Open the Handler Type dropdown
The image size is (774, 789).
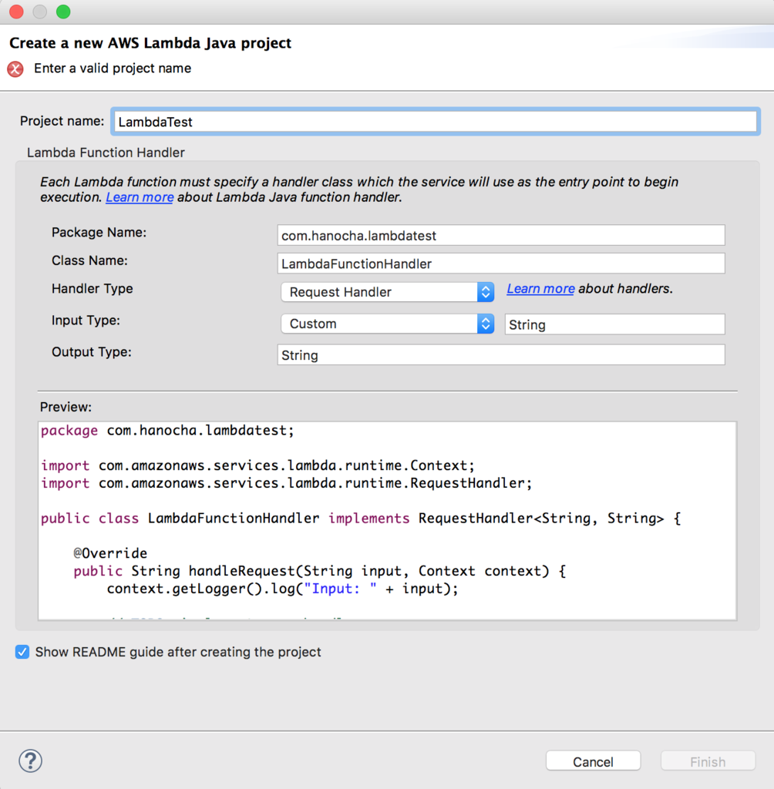click(x=387, y=292)
